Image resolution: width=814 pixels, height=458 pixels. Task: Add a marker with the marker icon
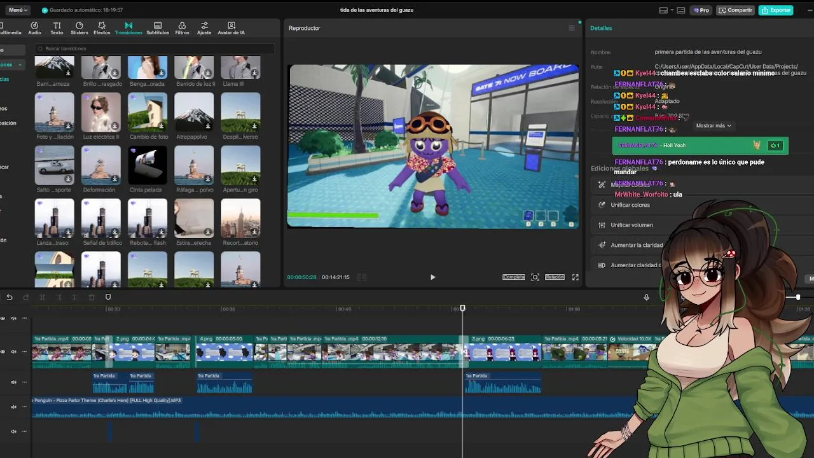(x=108, y=297)
